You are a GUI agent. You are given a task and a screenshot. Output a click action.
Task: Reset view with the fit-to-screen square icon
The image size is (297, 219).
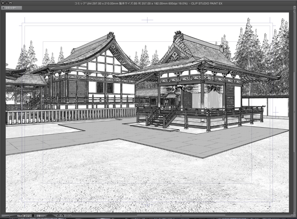(33, 216)
